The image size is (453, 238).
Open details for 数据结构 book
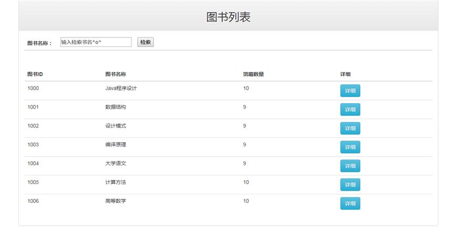[350, 110]
